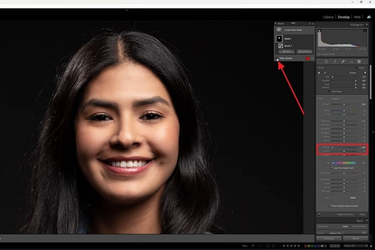
Task: Click the Create New Mask plus icon
Action: point(279,30)
